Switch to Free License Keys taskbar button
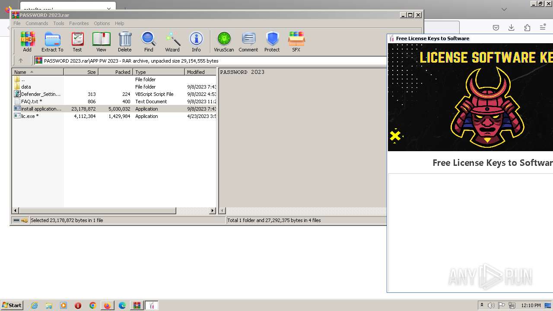 152,305
